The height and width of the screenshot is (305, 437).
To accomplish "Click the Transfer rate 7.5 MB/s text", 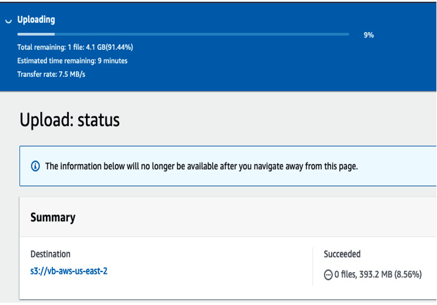I will [51, 74].
